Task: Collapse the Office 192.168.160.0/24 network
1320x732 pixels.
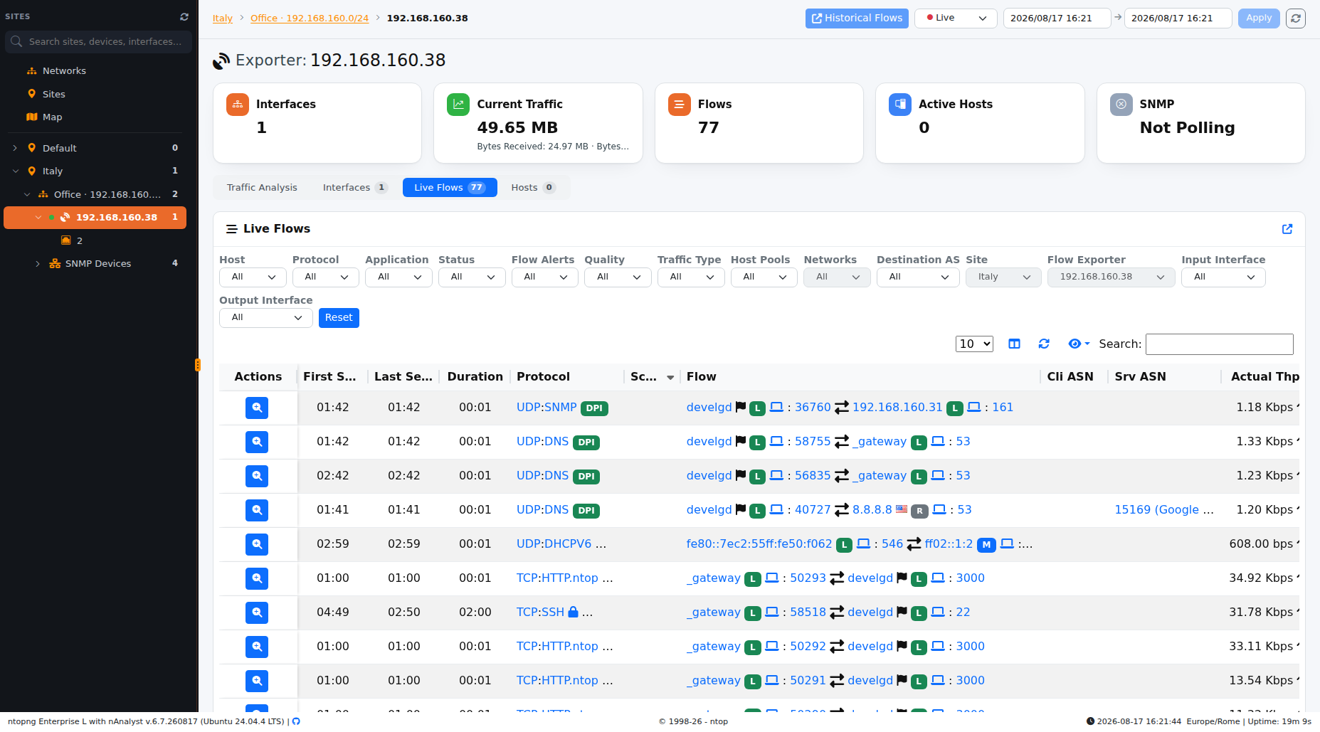Action: pos(27,194)
